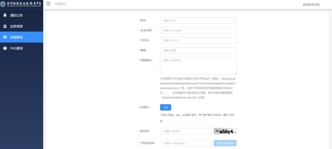
Task: Click the question mark icon beside FAQ查询
Action: (x=5, y=48)
